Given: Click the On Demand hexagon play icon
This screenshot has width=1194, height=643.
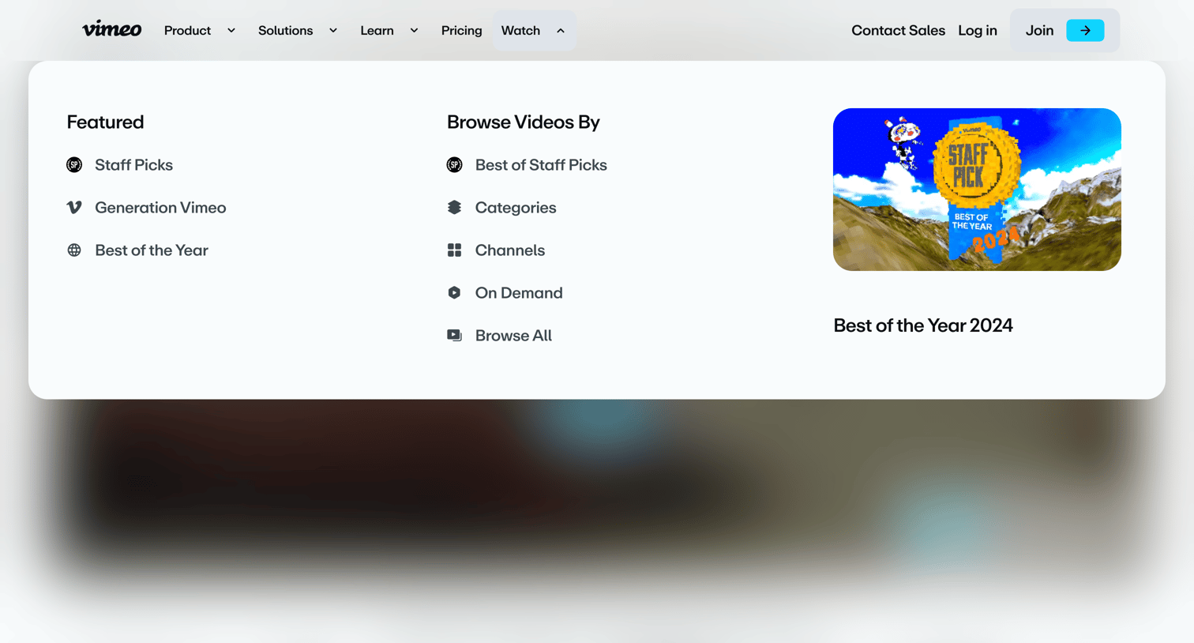Looking at the screenshot, I should point(454,293).
